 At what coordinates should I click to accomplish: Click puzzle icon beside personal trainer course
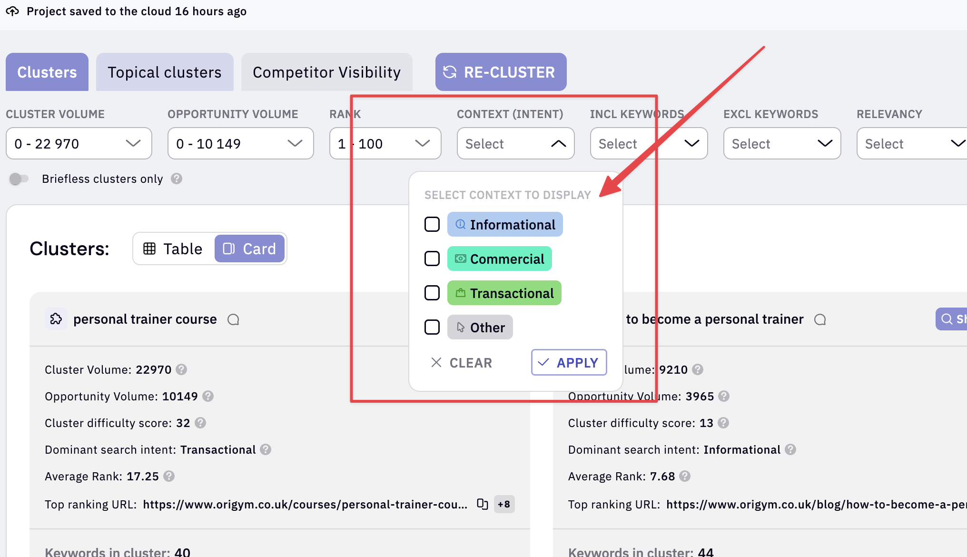click(x=56, y=319)
